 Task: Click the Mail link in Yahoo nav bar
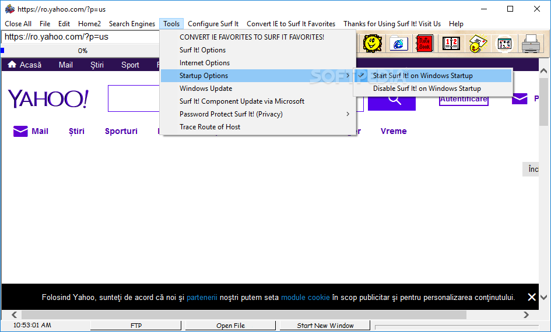click(66, 65)
